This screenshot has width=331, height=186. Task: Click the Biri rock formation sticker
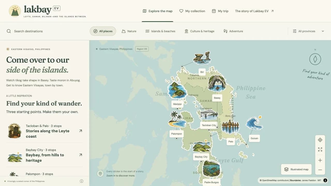pos(202,58)
